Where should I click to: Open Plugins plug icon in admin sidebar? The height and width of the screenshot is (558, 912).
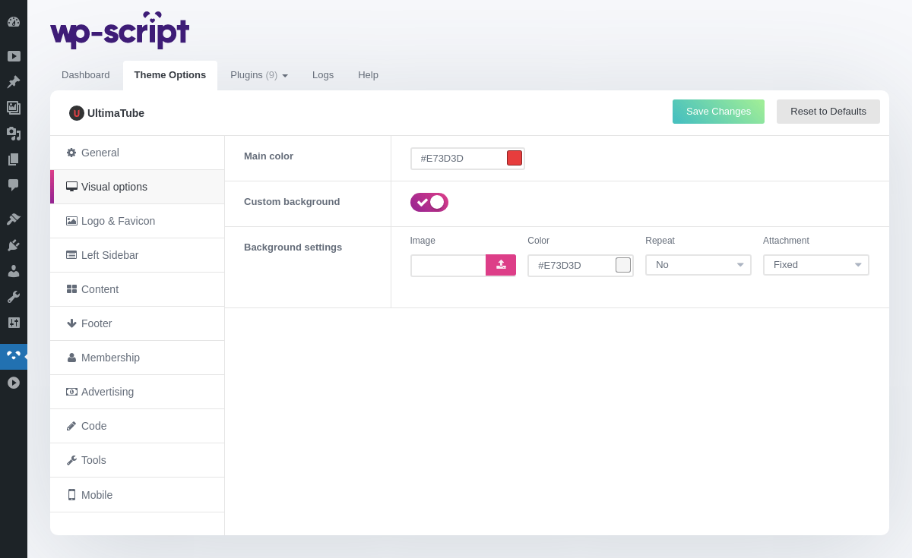[x=14, y=245]
